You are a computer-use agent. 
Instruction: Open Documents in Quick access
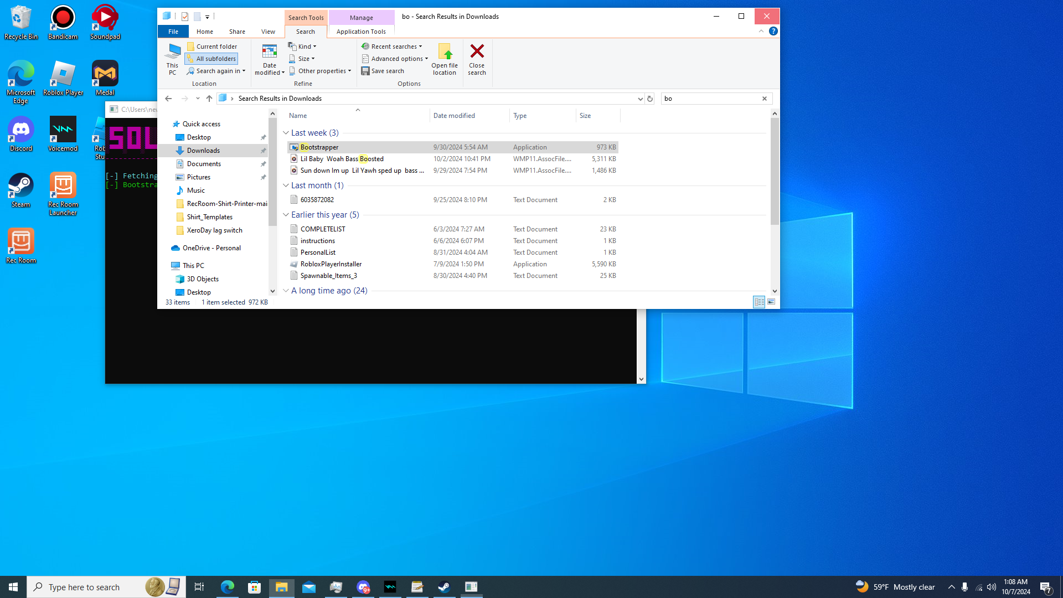click(x=204, y=164)
